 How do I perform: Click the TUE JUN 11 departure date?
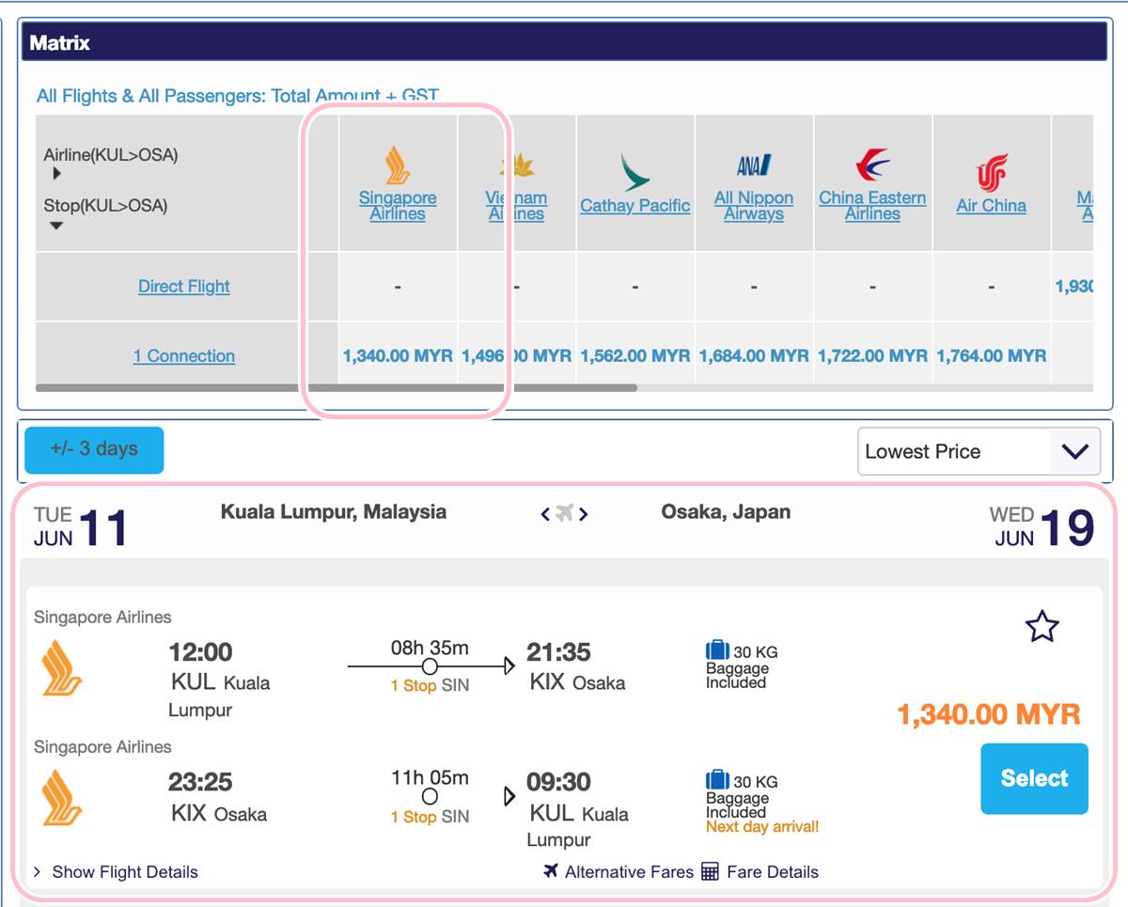pos(81,528)
